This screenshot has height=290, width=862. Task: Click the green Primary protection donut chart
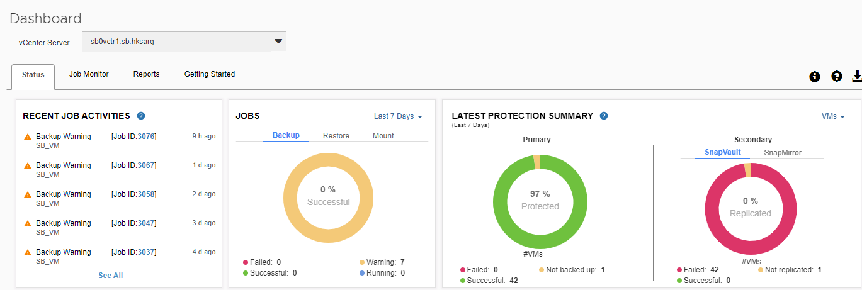tap(540, 201)
